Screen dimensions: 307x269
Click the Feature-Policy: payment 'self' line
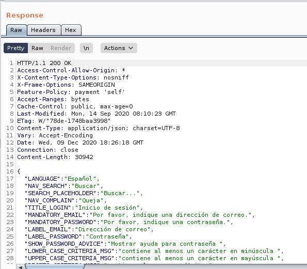[x=71, y=92]
